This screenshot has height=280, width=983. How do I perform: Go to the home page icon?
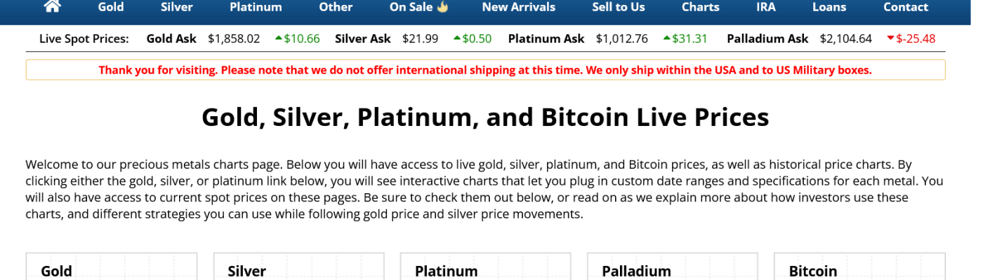pyautogui.click(x=53, y=7)
